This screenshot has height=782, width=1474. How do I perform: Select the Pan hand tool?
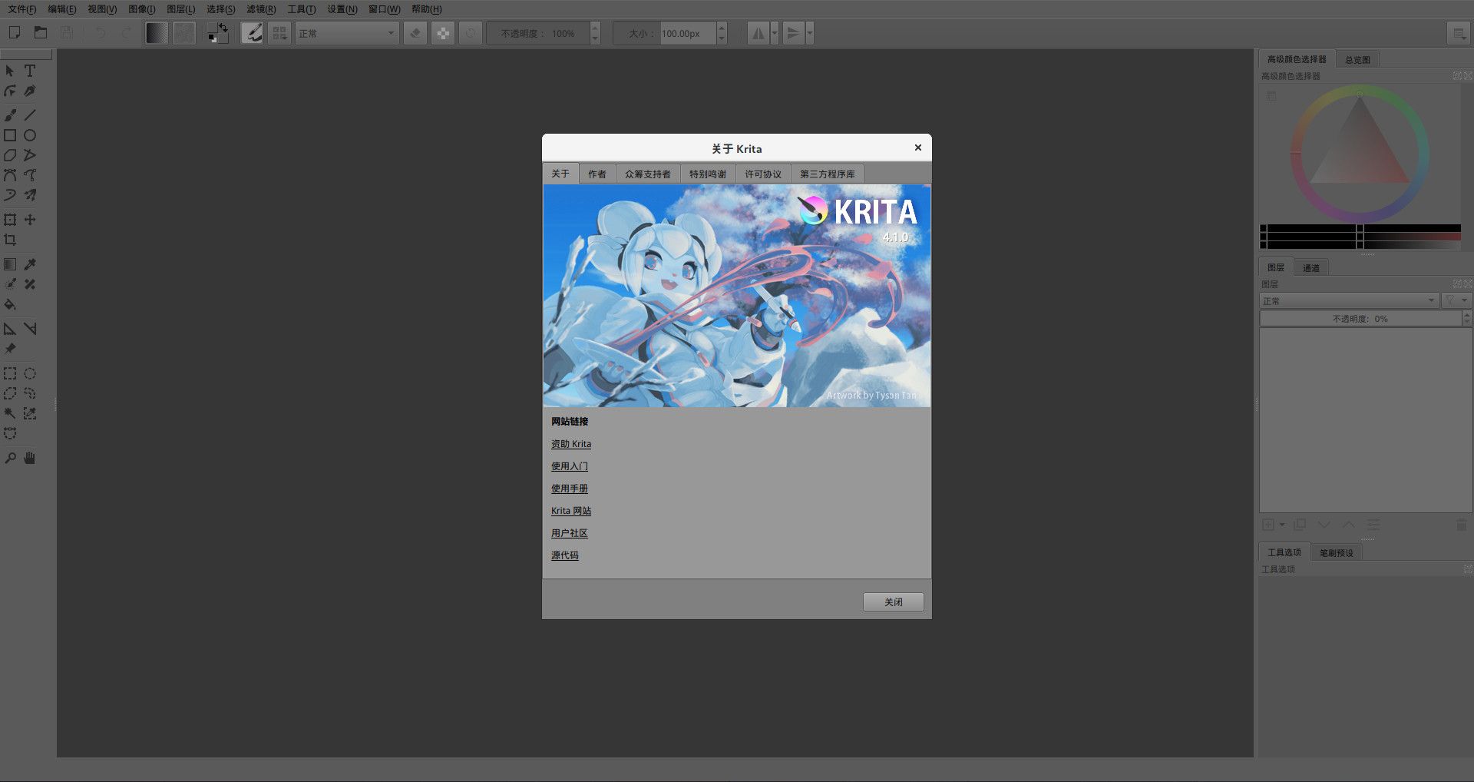(x=30, y=458)
